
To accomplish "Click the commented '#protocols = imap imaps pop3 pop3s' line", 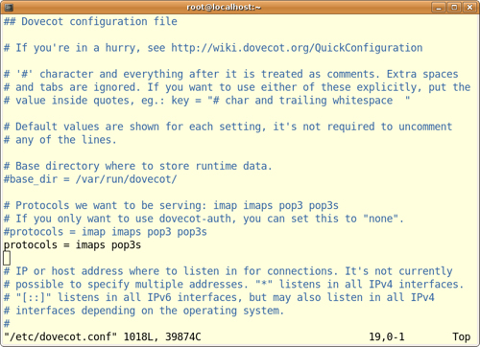I will click(106, 232).
